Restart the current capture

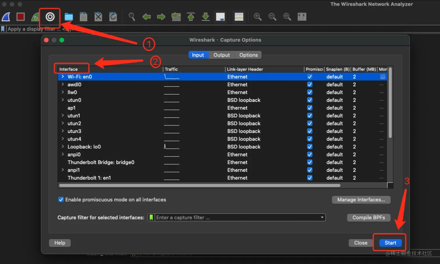(35, 17)
